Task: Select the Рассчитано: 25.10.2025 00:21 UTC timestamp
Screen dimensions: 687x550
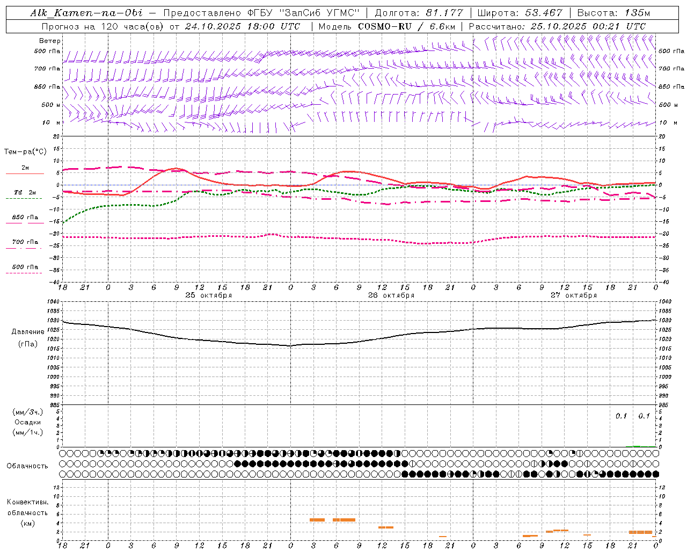Action: [x=557, y=26]
